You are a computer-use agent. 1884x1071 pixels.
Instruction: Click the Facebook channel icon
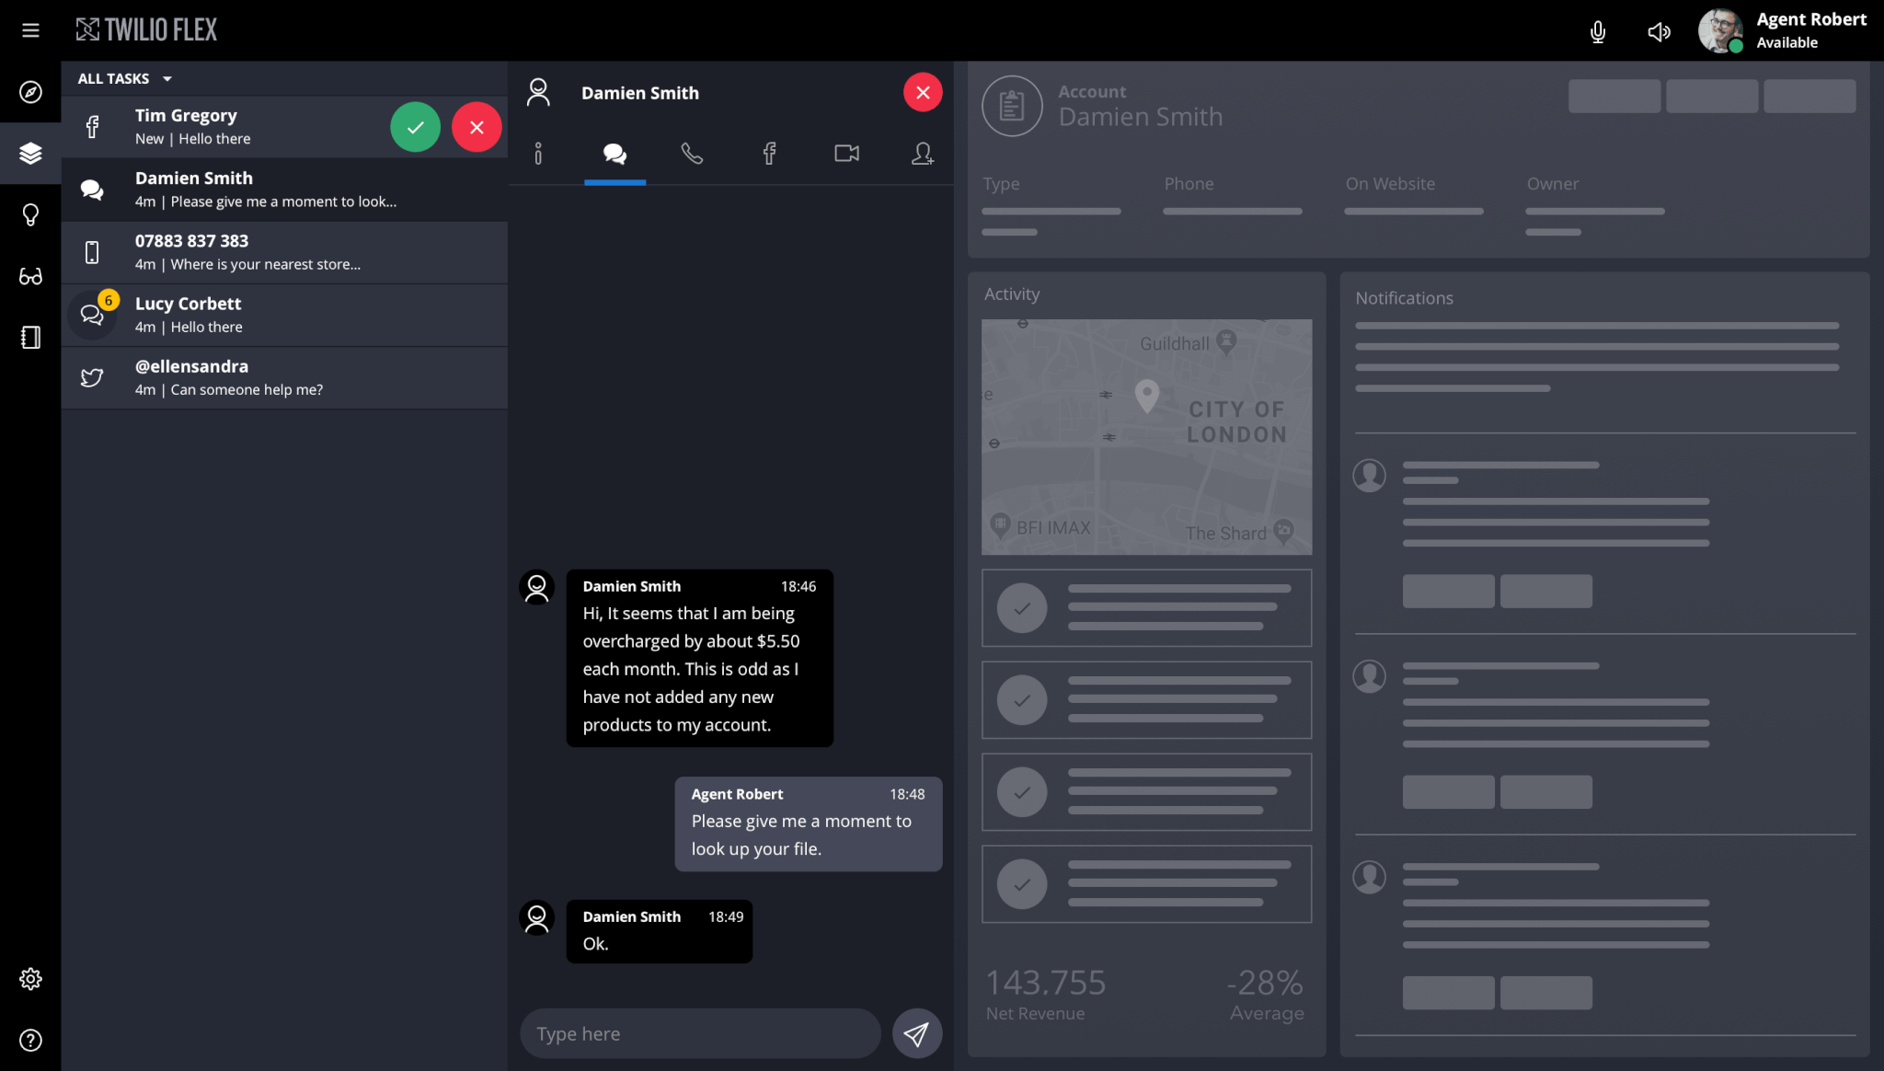click(x=770, y=154)
